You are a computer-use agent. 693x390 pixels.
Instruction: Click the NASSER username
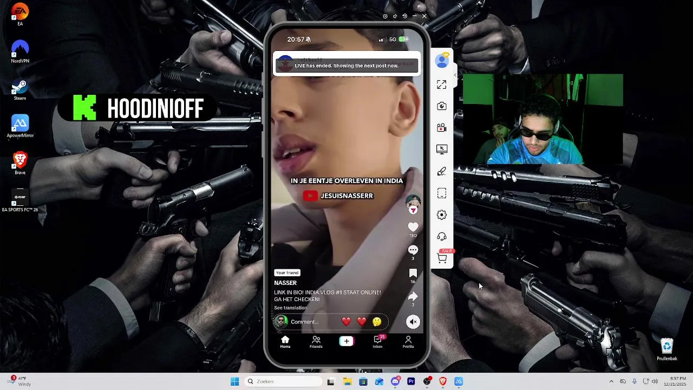pyautogui.click(x=285, y=283)
